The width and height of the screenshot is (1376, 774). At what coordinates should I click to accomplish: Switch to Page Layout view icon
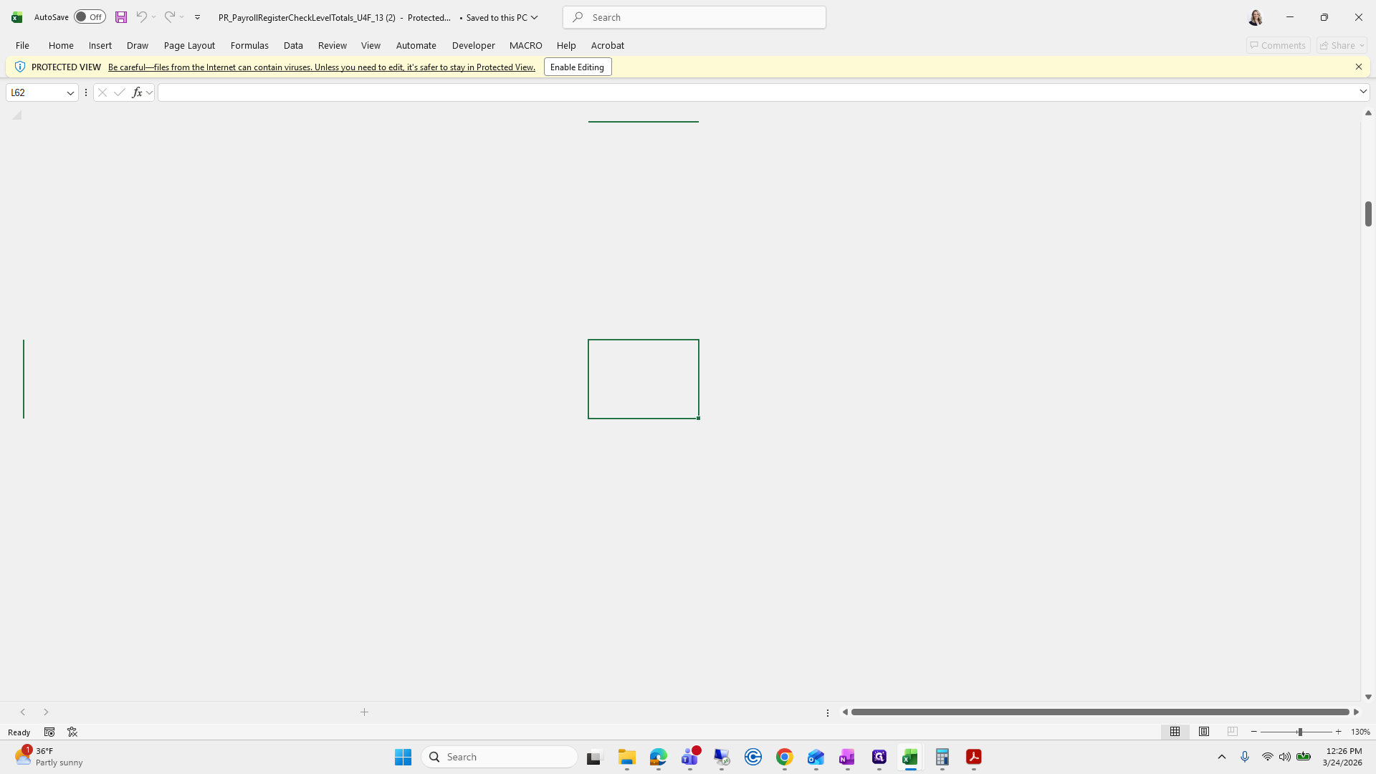tap(1204, 732)
